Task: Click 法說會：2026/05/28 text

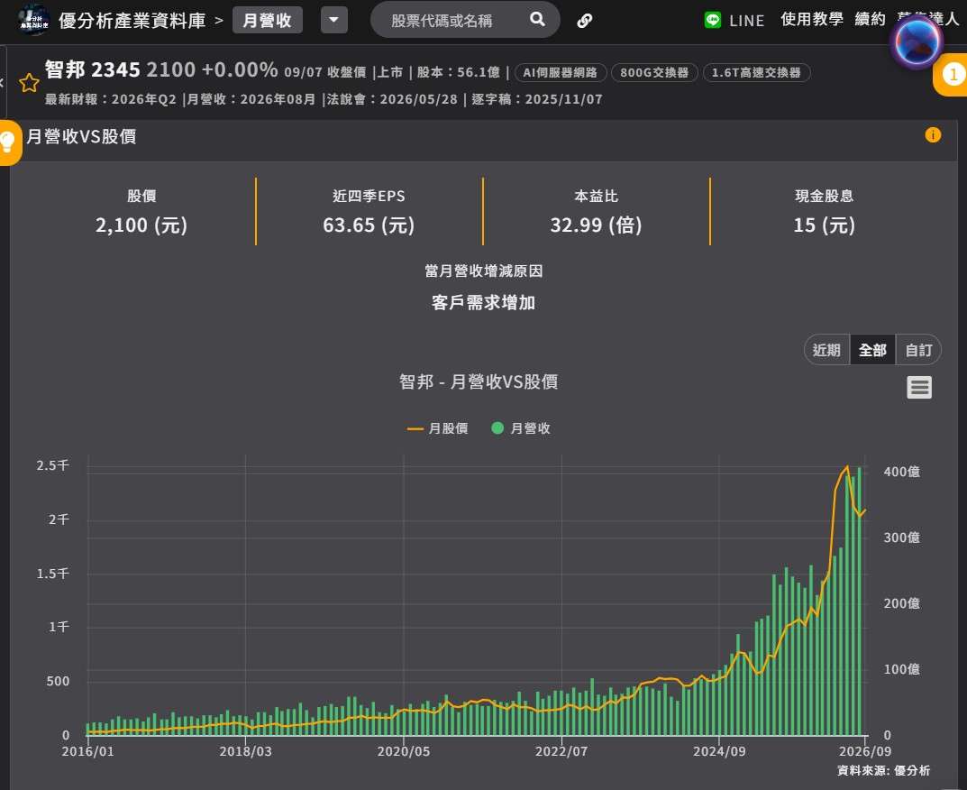Action: point(392,99)
